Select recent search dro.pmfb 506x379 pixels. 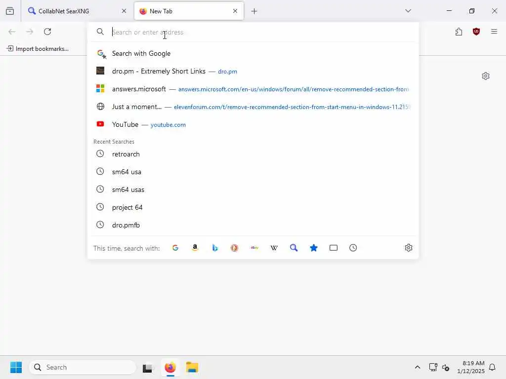coord(253,225)
